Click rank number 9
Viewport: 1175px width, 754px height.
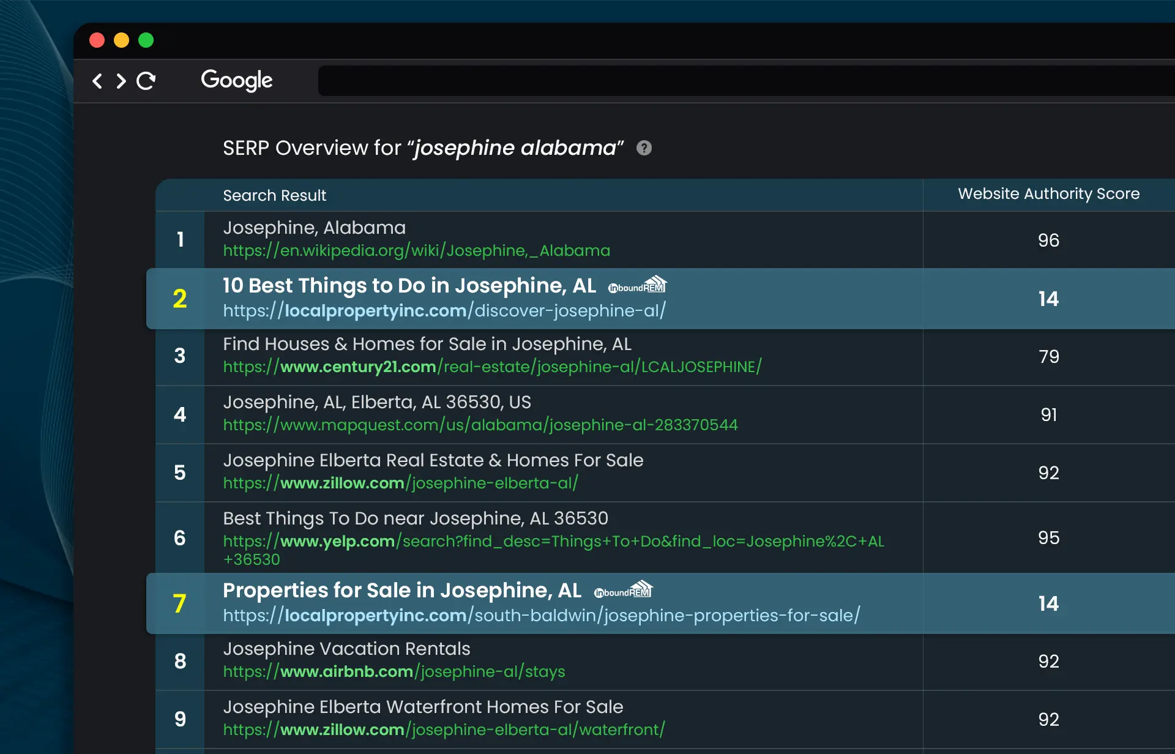pos(180,719)
